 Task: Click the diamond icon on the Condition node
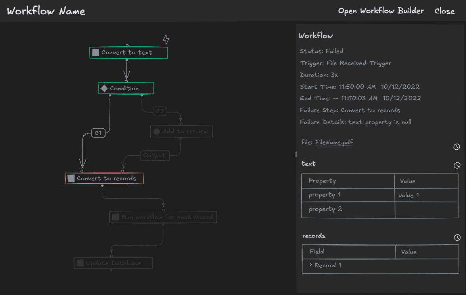click(x=104, y=88)
